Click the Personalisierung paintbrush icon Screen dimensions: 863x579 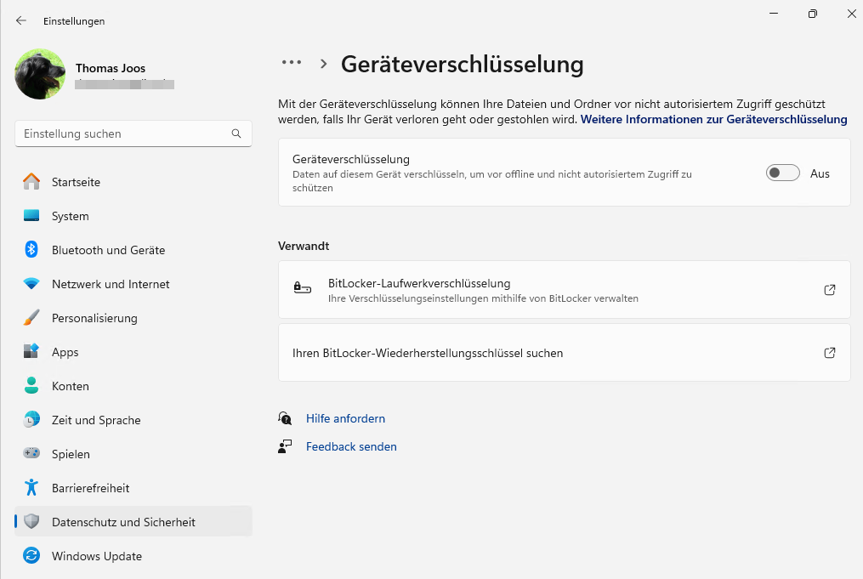31,318
